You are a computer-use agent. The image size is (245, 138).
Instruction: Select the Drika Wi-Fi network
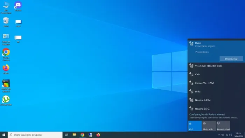(216, 91)
